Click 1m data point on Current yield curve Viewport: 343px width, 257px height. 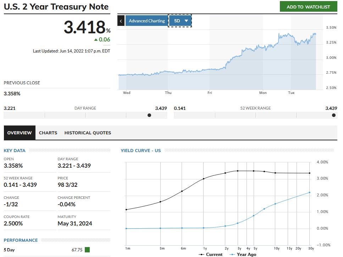(x=126, y=209)
